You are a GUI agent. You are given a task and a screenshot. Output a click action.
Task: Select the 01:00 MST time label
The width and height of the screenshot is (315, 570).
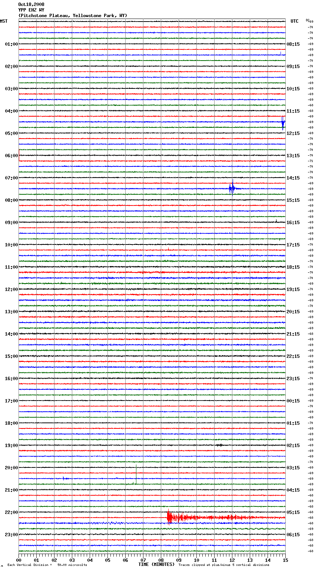11,44
